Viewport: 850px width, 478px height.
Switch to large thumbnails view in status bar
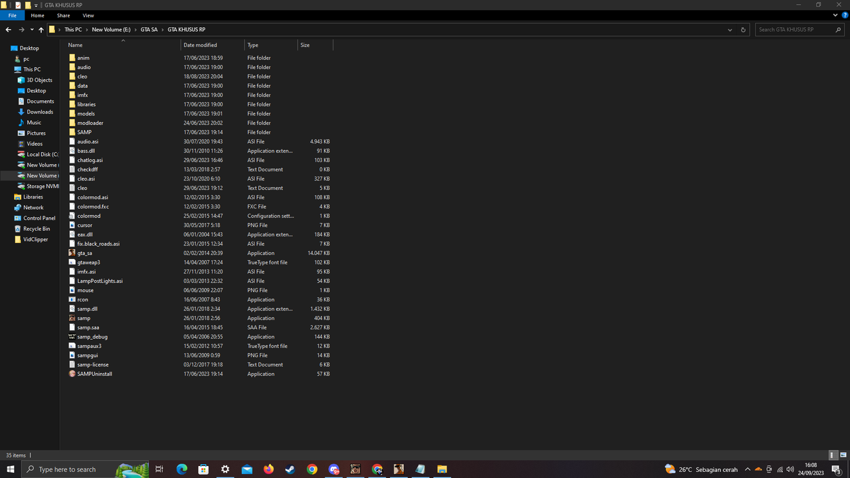(843, 455)
